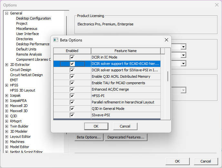
Task: Select HFSS 3D Layout tree item
Action: pos(23,90)
